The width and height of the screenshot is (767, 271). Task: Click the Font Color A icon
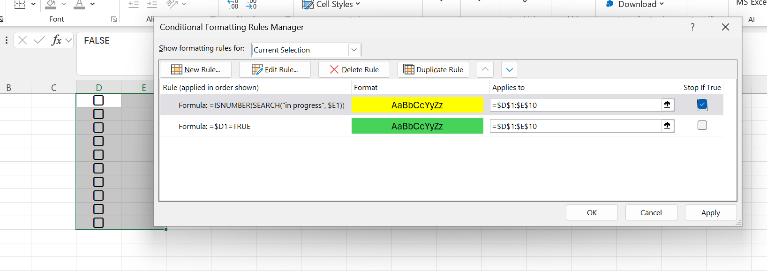click(79, 5)
